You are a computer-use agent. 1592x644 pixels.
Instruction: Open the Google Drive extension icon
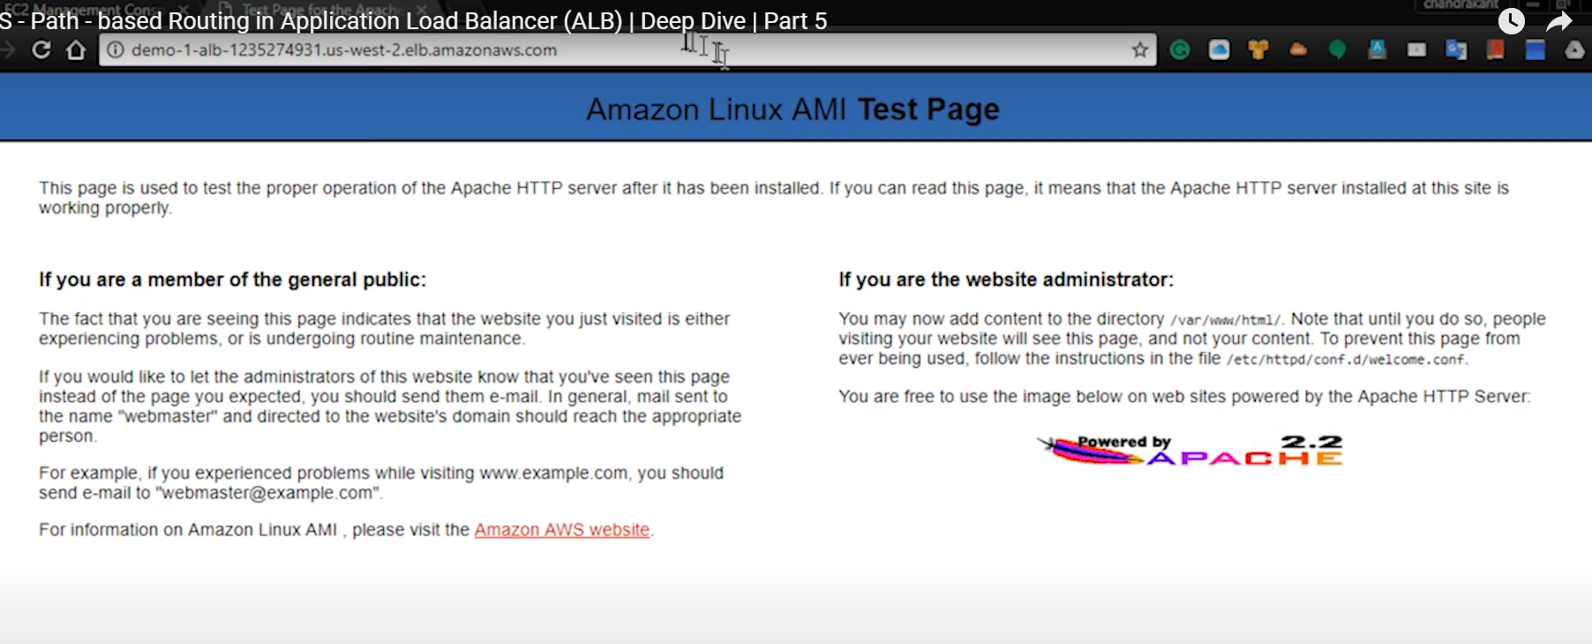point(1574,50)
